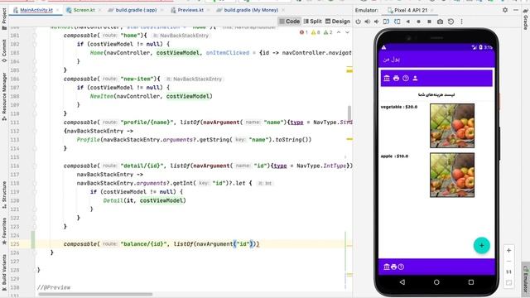Click the emulator power button icon
This screenshot has width=530, height=298.
click(358, 22)
